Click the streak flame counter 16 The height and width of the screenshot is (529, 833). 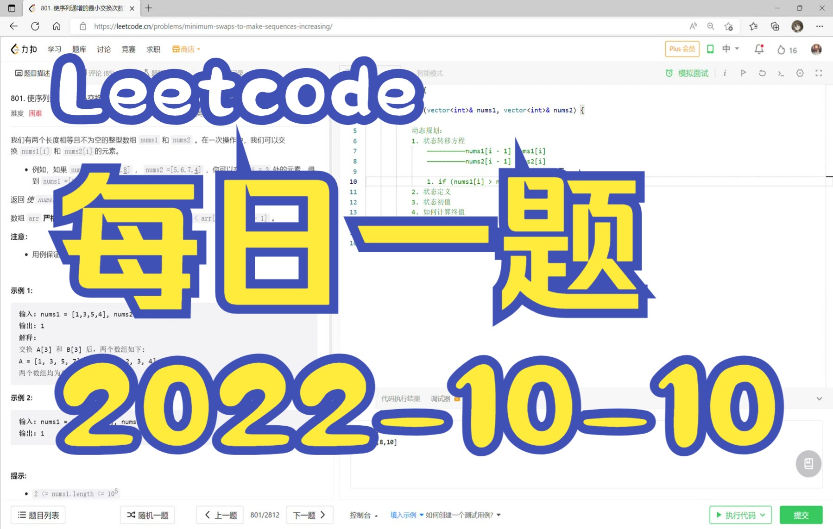tap(787, 50)
